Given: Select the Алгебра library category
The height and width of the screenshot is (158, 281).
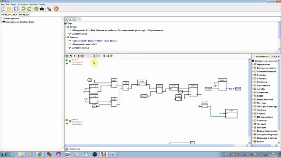Looking at the screenshot, I should point(261,89).
